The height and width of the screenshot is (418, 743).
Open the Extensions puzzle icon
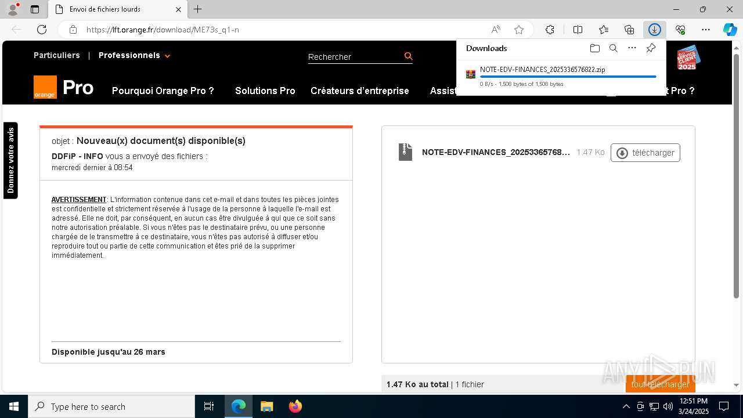(550, 30)
